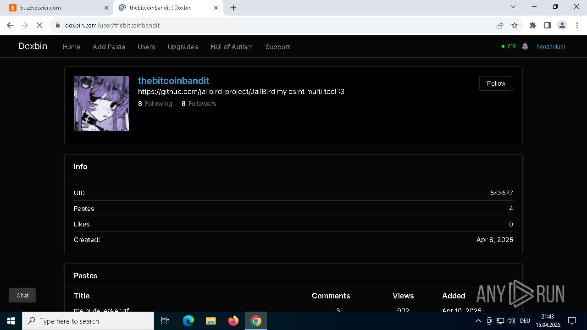Click the volume speaker tray icon
Image resolution: width=587 pixels, height=330 pixels.
coord(511,321)
